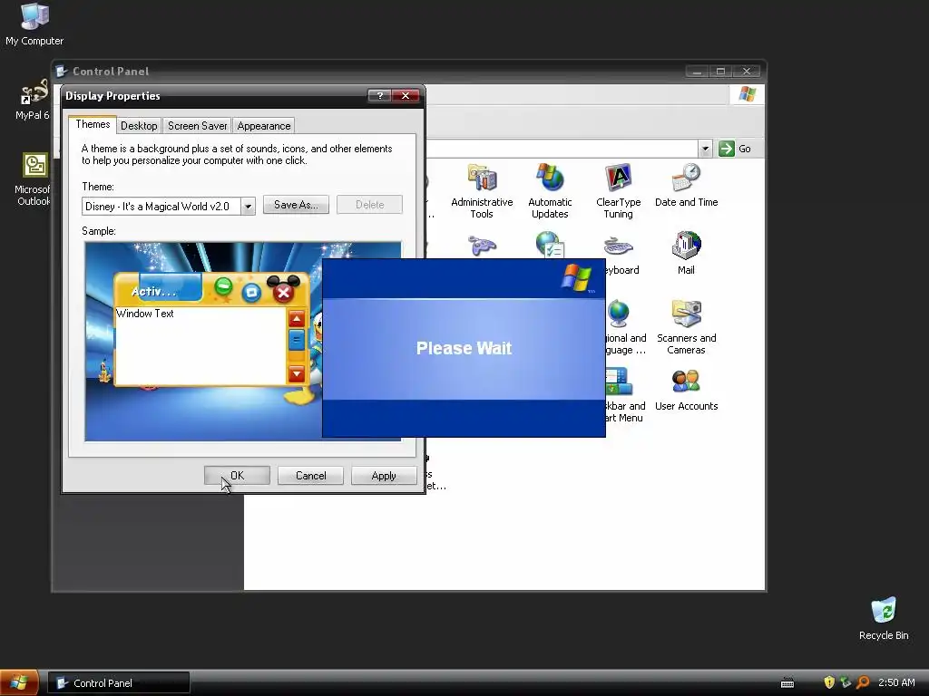Screen dimensions: 929x696
Task: Click the green minimize button in the sample window
Action: [223, 286]
